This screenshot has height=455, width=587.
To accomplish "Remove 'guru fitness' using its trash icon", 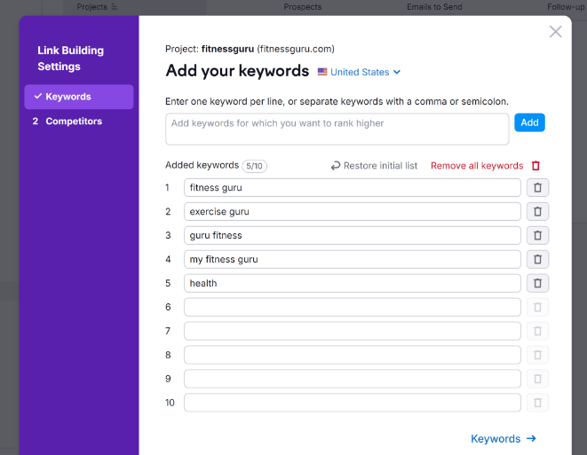I will click(x=537, y=236).
